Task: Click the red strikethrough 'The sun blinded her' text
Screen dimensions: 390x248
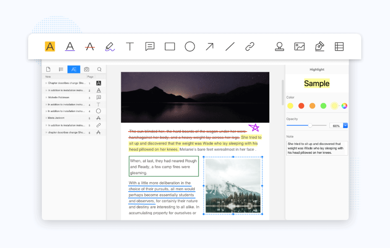Action: pos(146,131)
